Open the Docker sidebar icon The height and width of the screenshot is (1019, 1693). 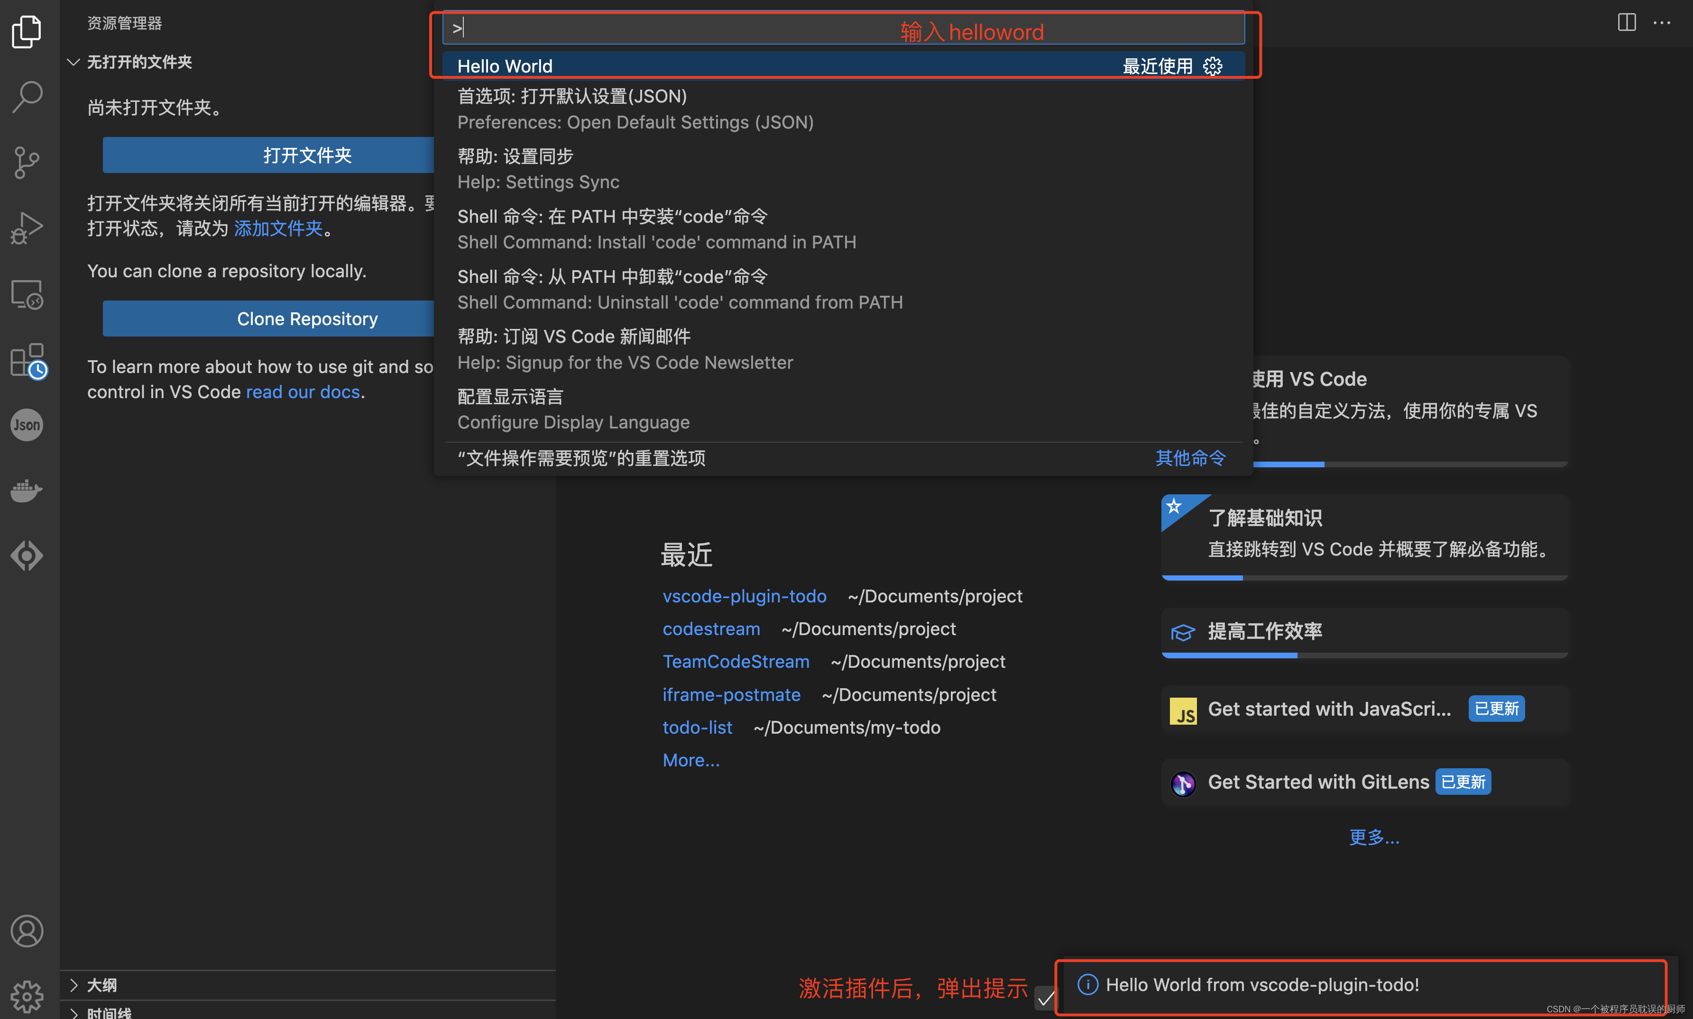click(x=27, y=490)
